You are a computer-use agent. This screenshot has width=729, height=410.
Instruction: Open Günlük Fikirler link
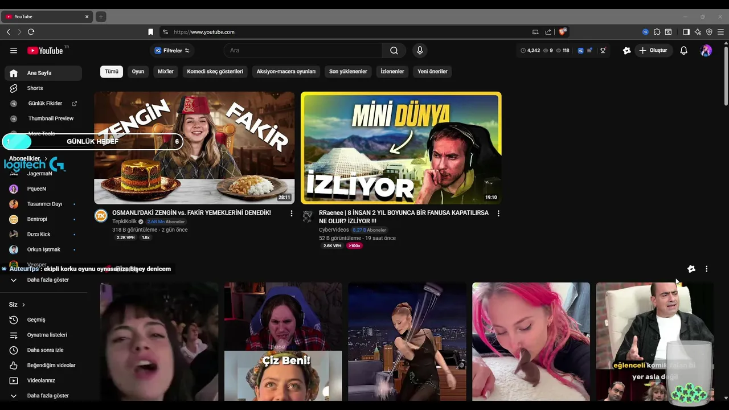43,104
